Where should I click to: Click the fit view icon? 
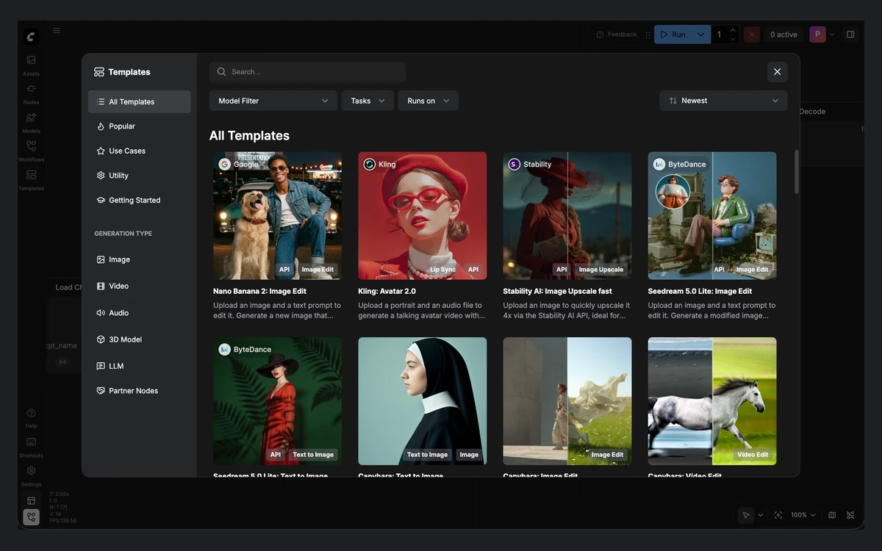778,515
